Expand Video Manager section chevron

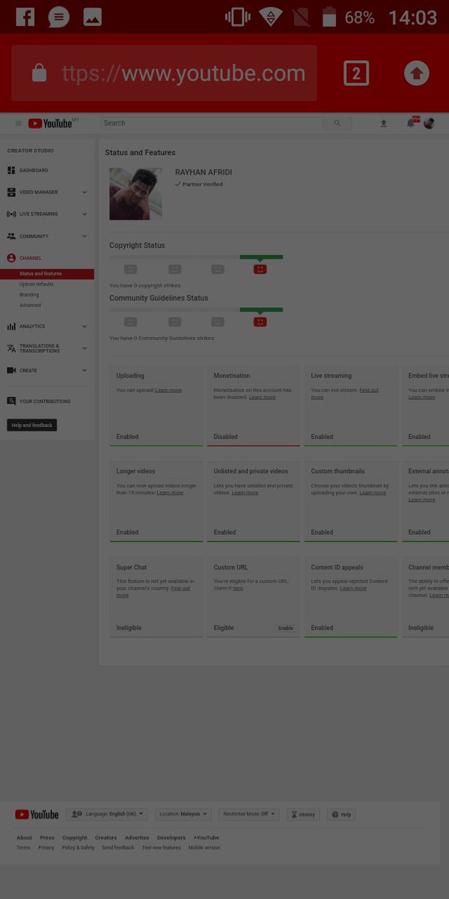85,193
